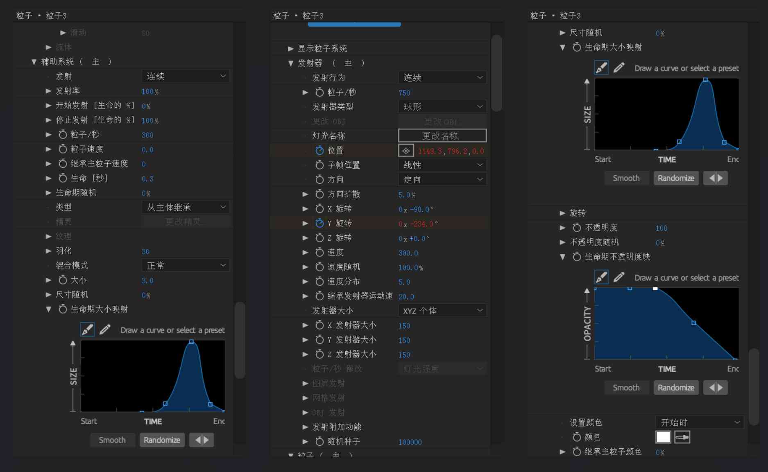Select brush tool above right SIZE curve
Viewport: 768px width, 472px height.
pos(601,68)
